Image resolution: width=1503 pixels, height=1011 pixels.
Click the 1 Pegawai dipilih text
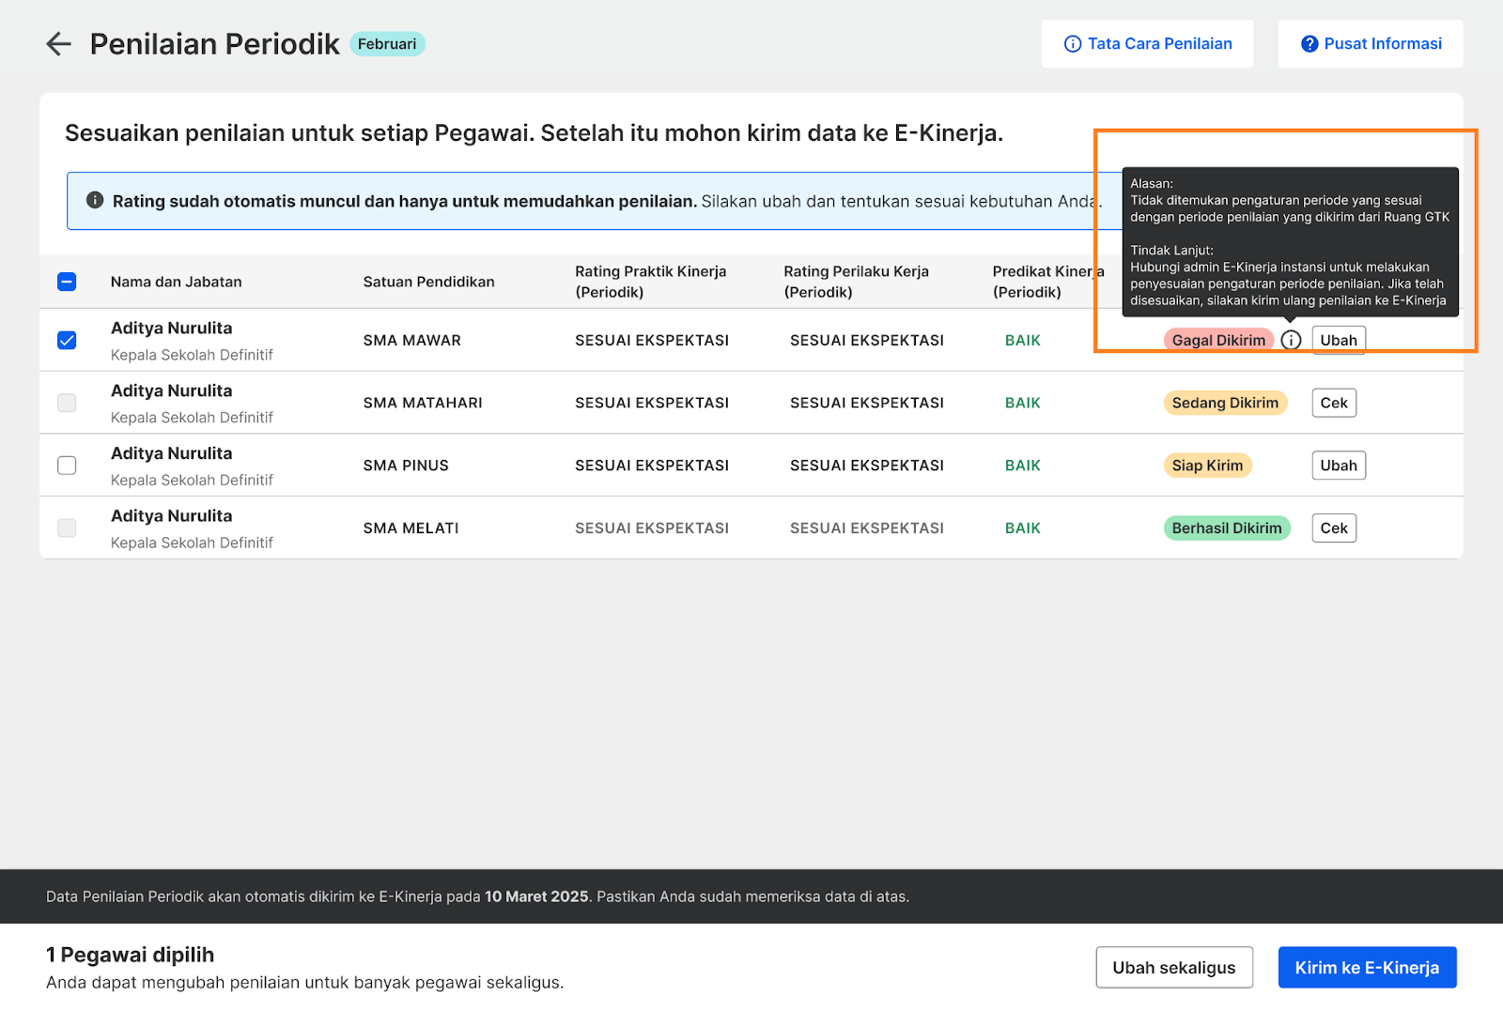click(131, 955)
